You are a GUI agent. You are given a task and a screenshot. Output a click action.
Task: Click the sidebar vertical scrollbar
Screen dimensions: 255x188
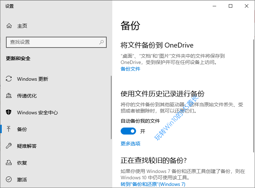click(x=111, y=107)
